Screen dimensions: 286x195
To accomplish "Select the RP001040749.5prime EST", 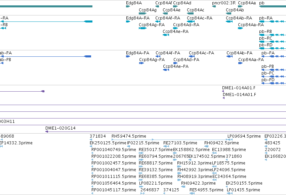I will coord(92,153).
